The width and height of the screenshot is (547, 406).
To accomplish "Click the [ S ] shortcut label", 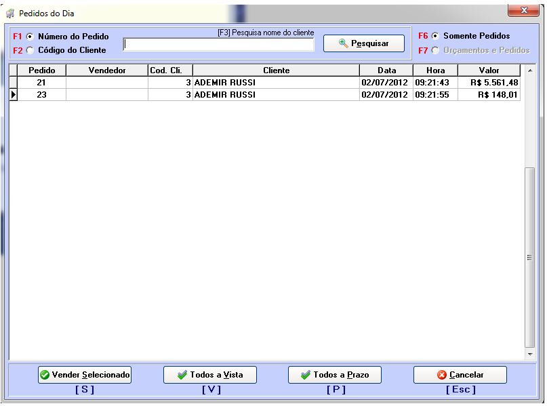I will (x=85, y=390).
